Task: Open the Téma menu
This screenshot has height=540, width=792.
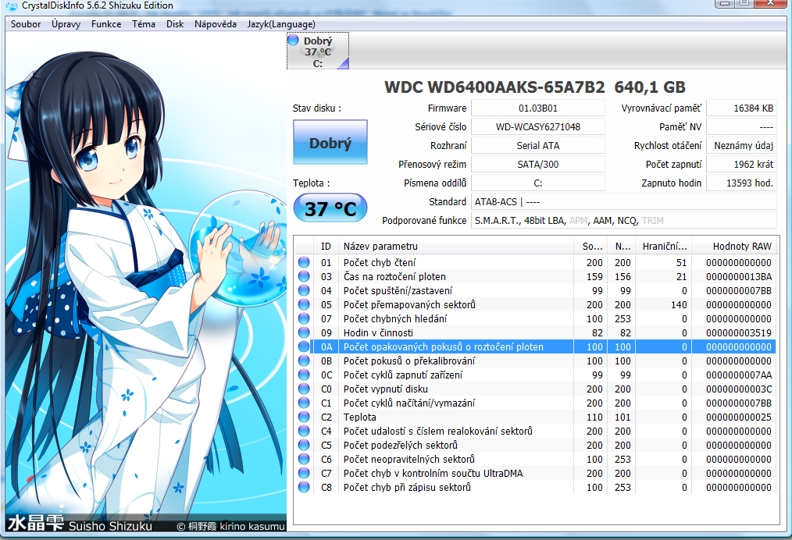Action: point(144,24)
